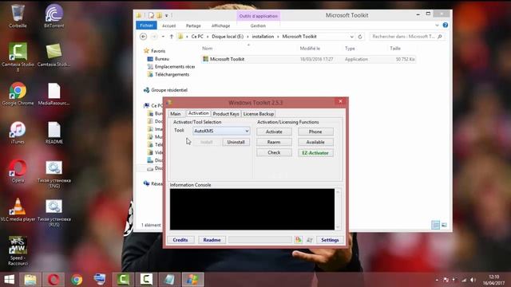Open the quick access toolbar dropdown
The image size is (511, 287).
pos(167,15)
